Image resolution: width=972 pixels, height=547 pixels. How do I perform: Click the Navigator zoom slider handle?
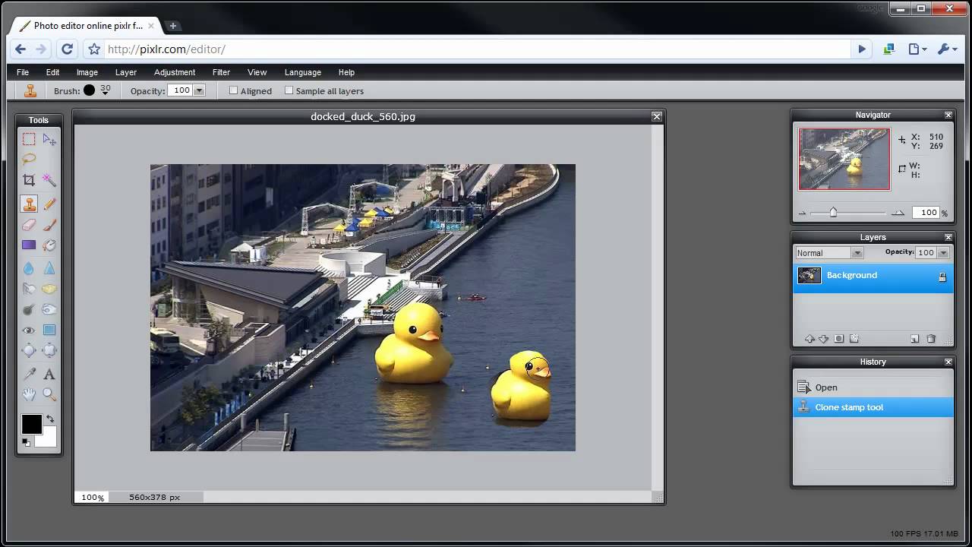[833, 213]
